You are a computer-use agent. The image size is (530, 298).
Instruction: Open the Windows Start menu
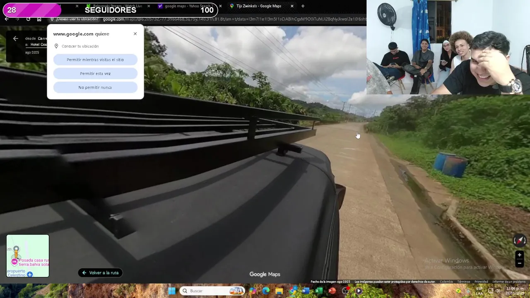(171, 291)
